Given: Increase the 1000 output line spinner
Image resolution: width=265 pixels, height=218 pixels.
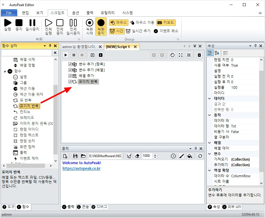Looking at the screenshot, I should point(155,155).
